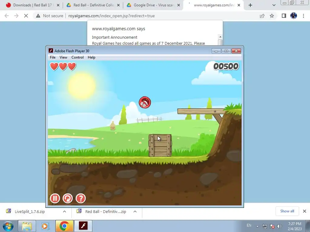This screenshot has height=232, width=310.
Task: Switch to Flash Player in taskbar
Action: [x=83, y=226]
